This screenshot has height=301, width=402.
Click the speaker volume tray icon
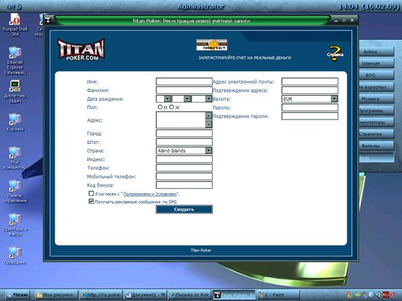tap(378, 295)
